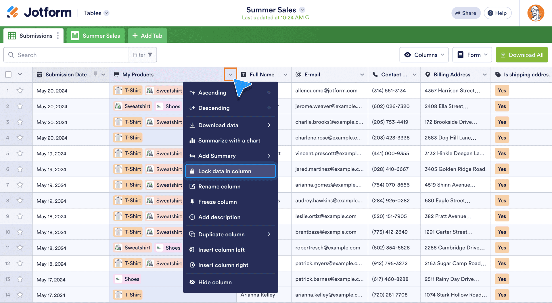Viewport: 552px width, 303px height.
Task: Click the T-Shirt tag in row 4
Action: tap(128, 138)
